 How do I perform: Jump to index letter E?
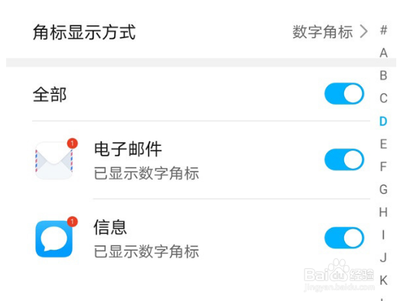383,144
